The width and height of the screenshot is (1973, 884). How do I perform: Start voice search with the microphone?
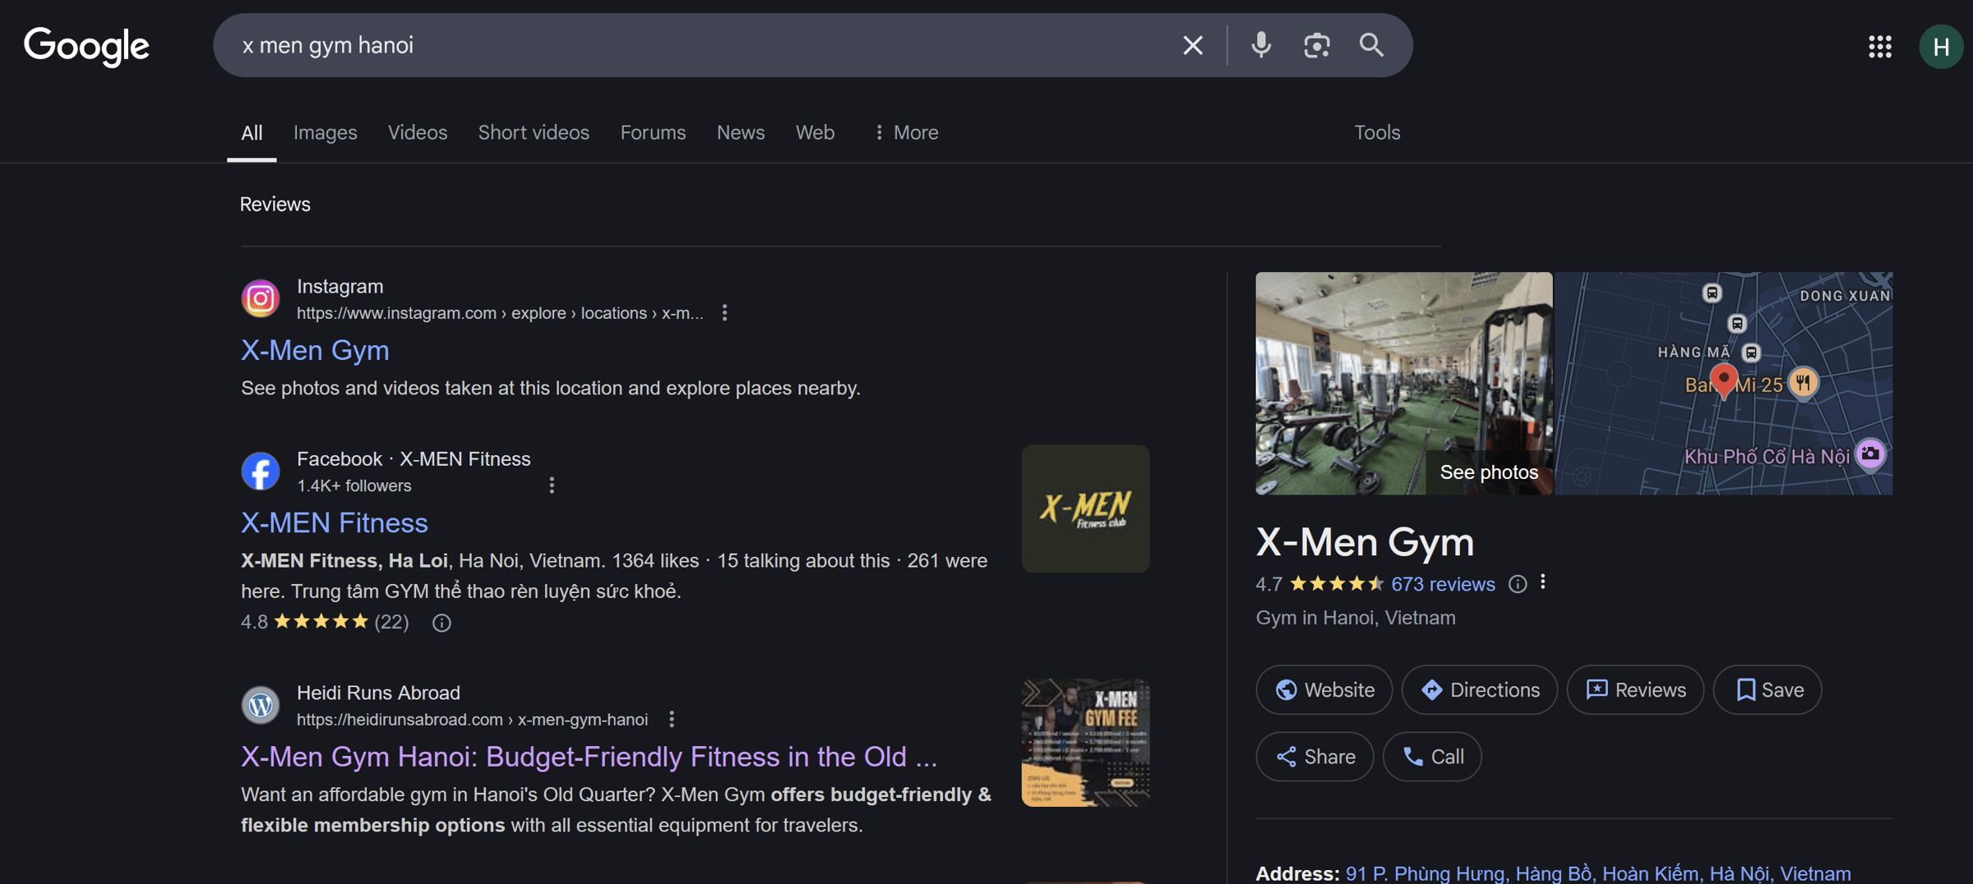click(1261, 45)
